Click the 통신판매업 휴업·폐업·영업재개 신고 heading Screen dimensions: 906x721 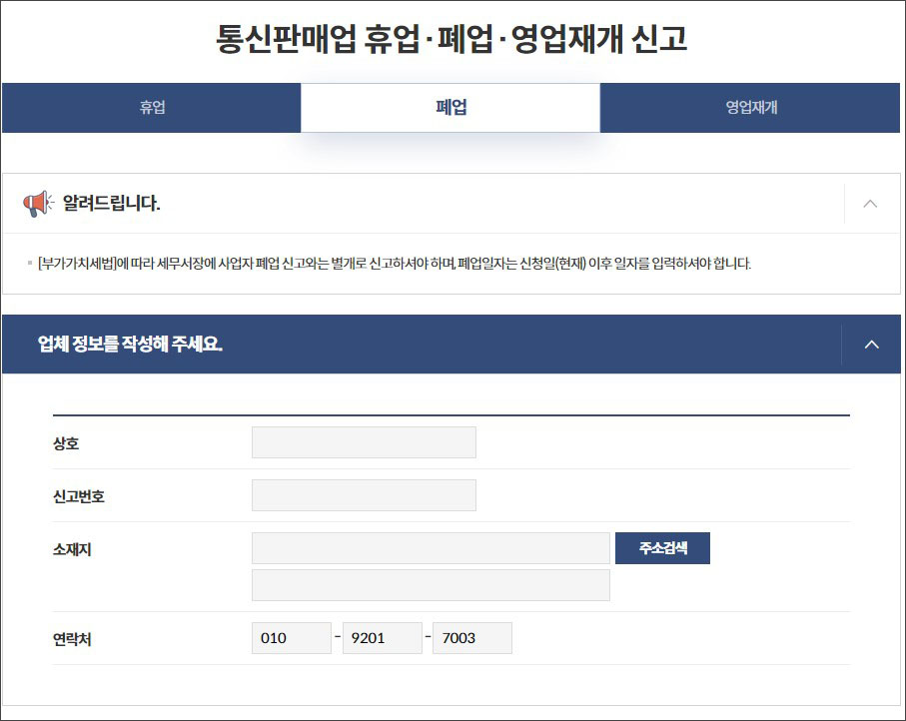tap(452, 39)
